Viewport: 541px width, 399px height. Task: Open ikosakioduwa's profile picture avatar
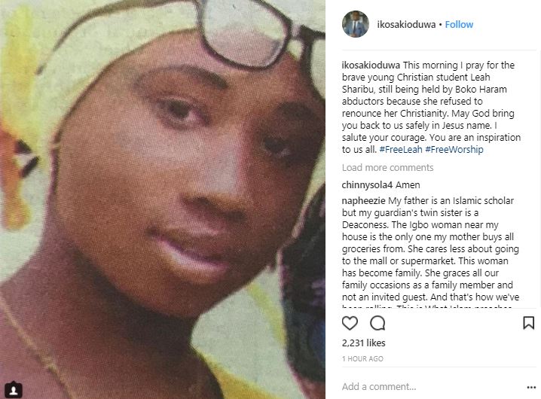pyautogui.click(x=356, y=24)
